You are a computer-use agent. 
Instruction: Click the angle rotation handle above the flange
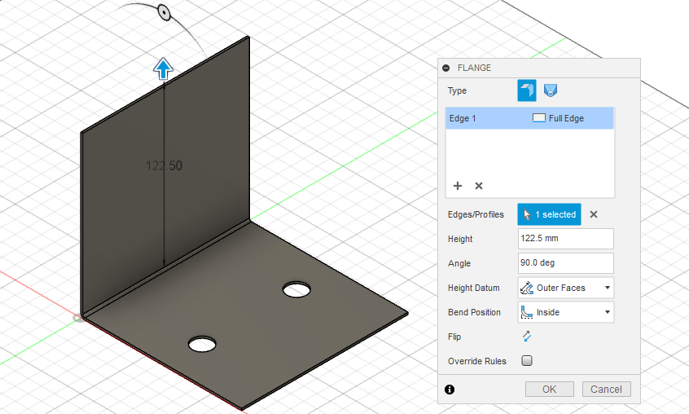click(x=163, y=12)
